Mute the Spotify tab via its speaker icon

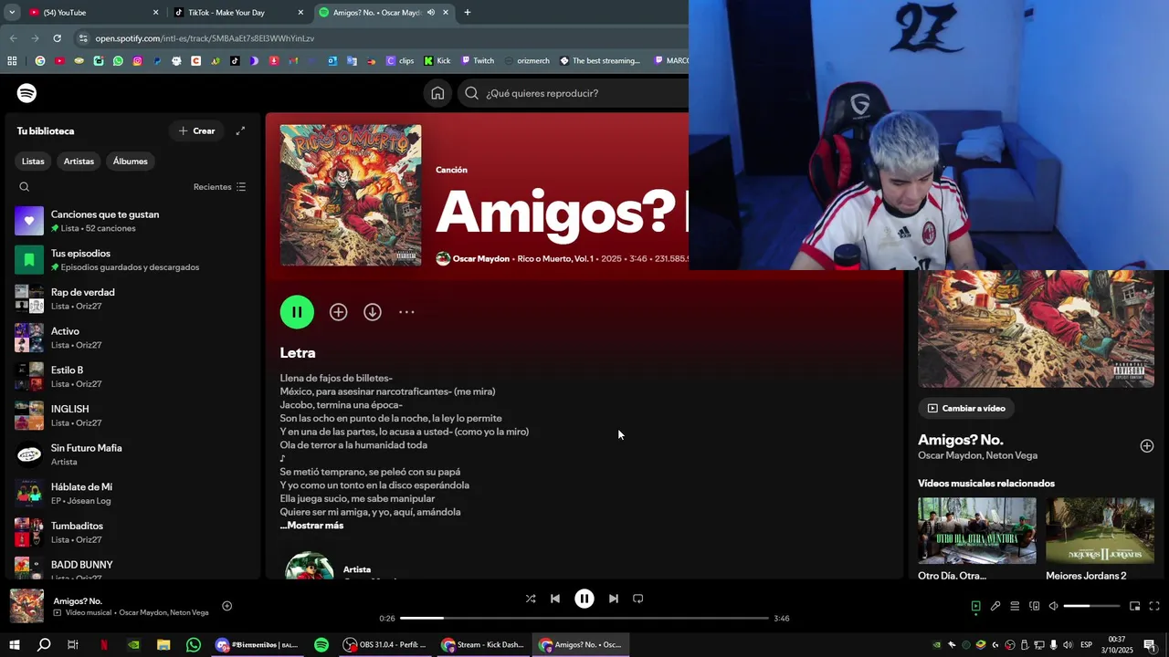pos(431,13)
